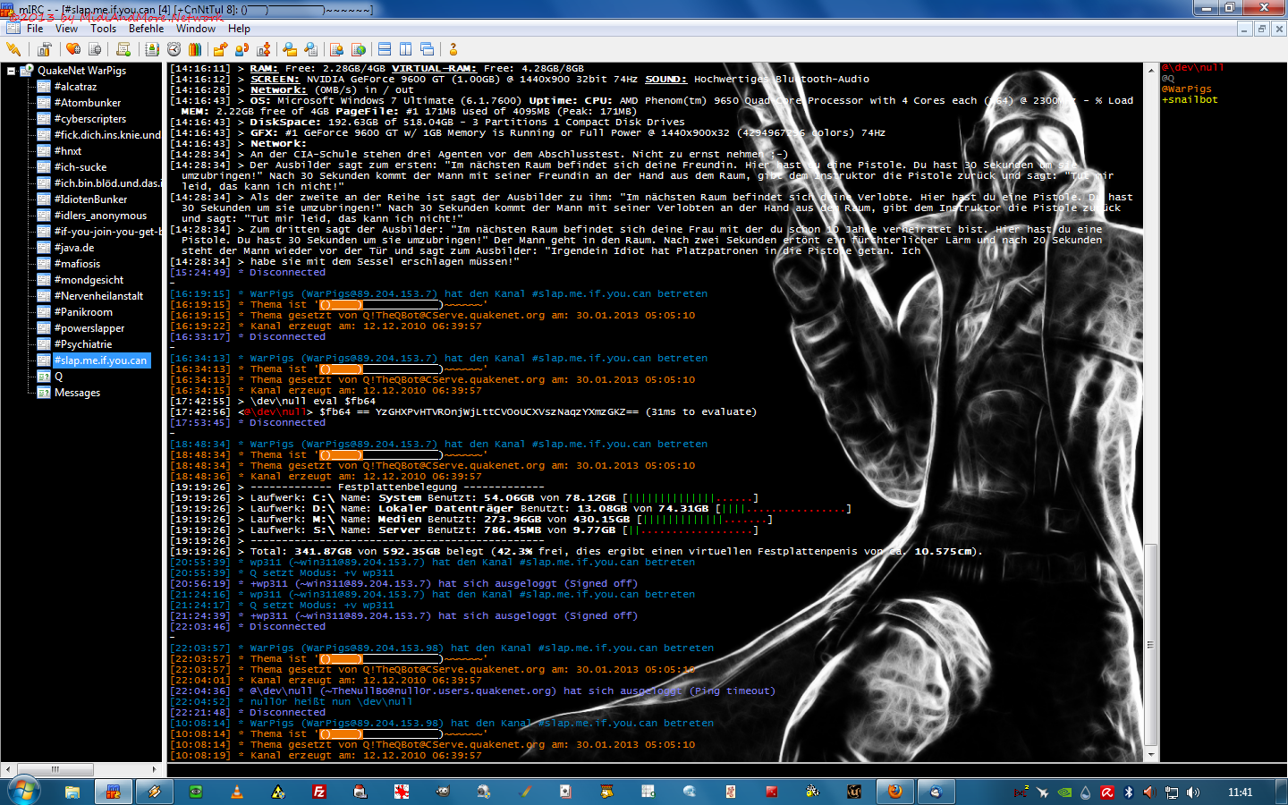
Task: Open the Befehle menu
Action: coord(146,29)
